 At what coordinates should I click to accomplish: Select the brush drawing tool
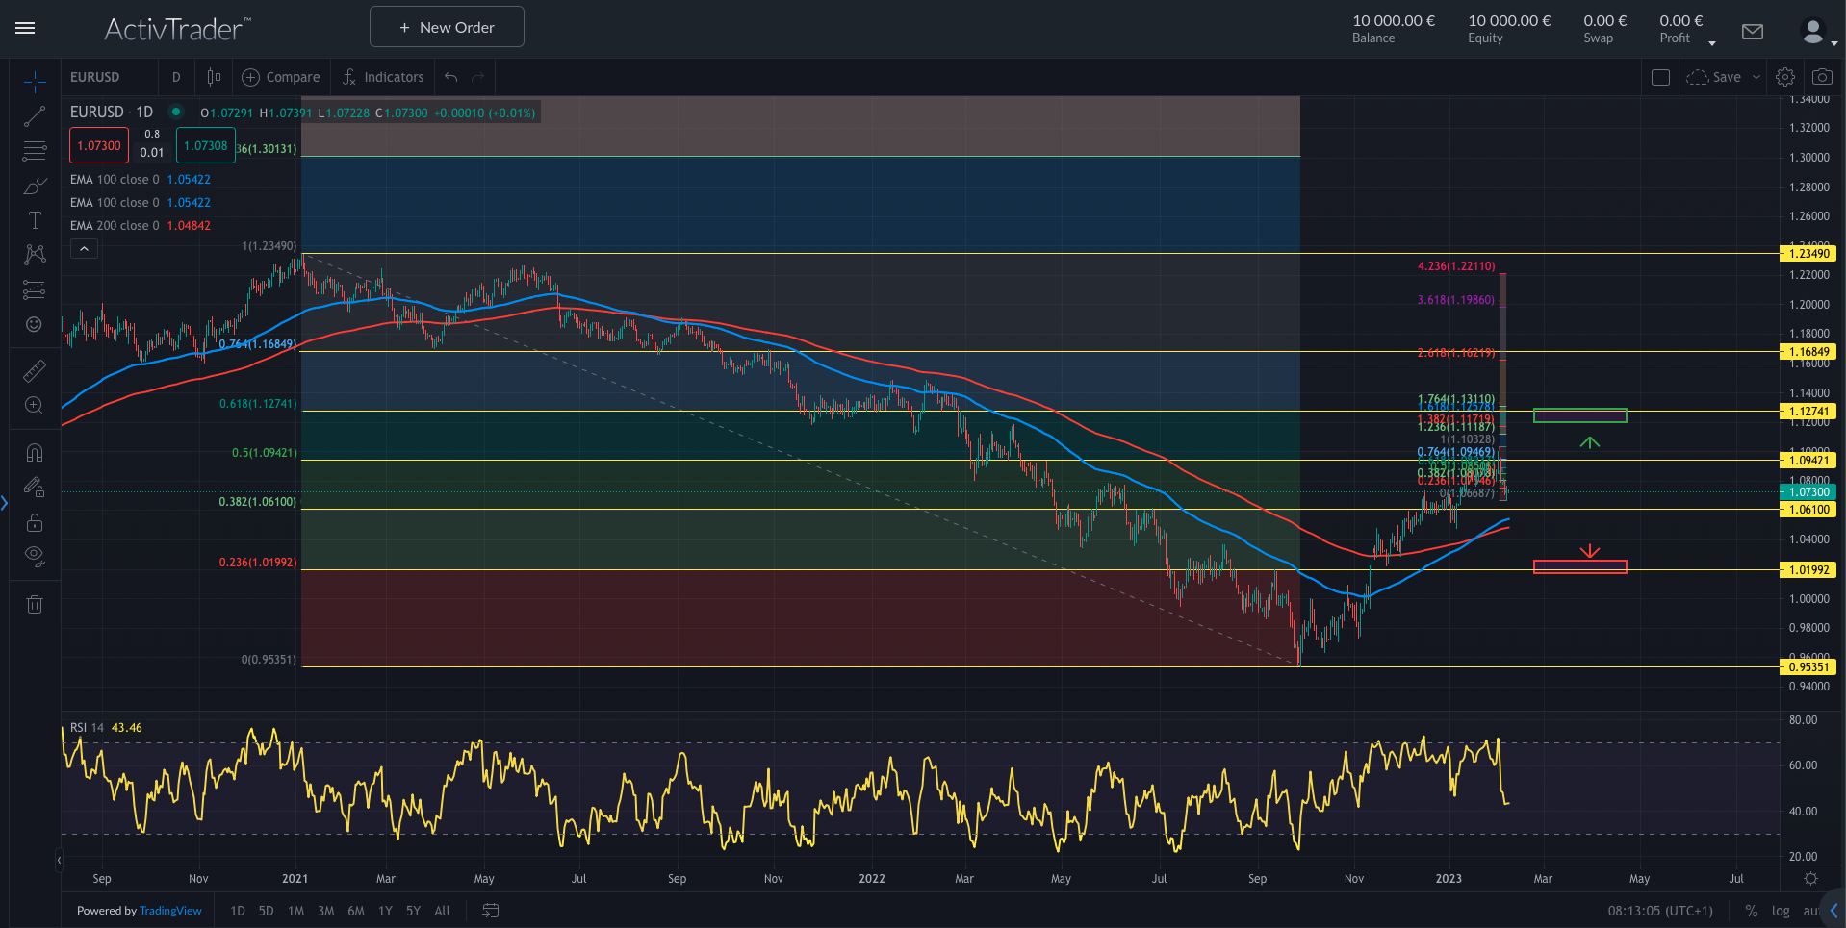35,186
